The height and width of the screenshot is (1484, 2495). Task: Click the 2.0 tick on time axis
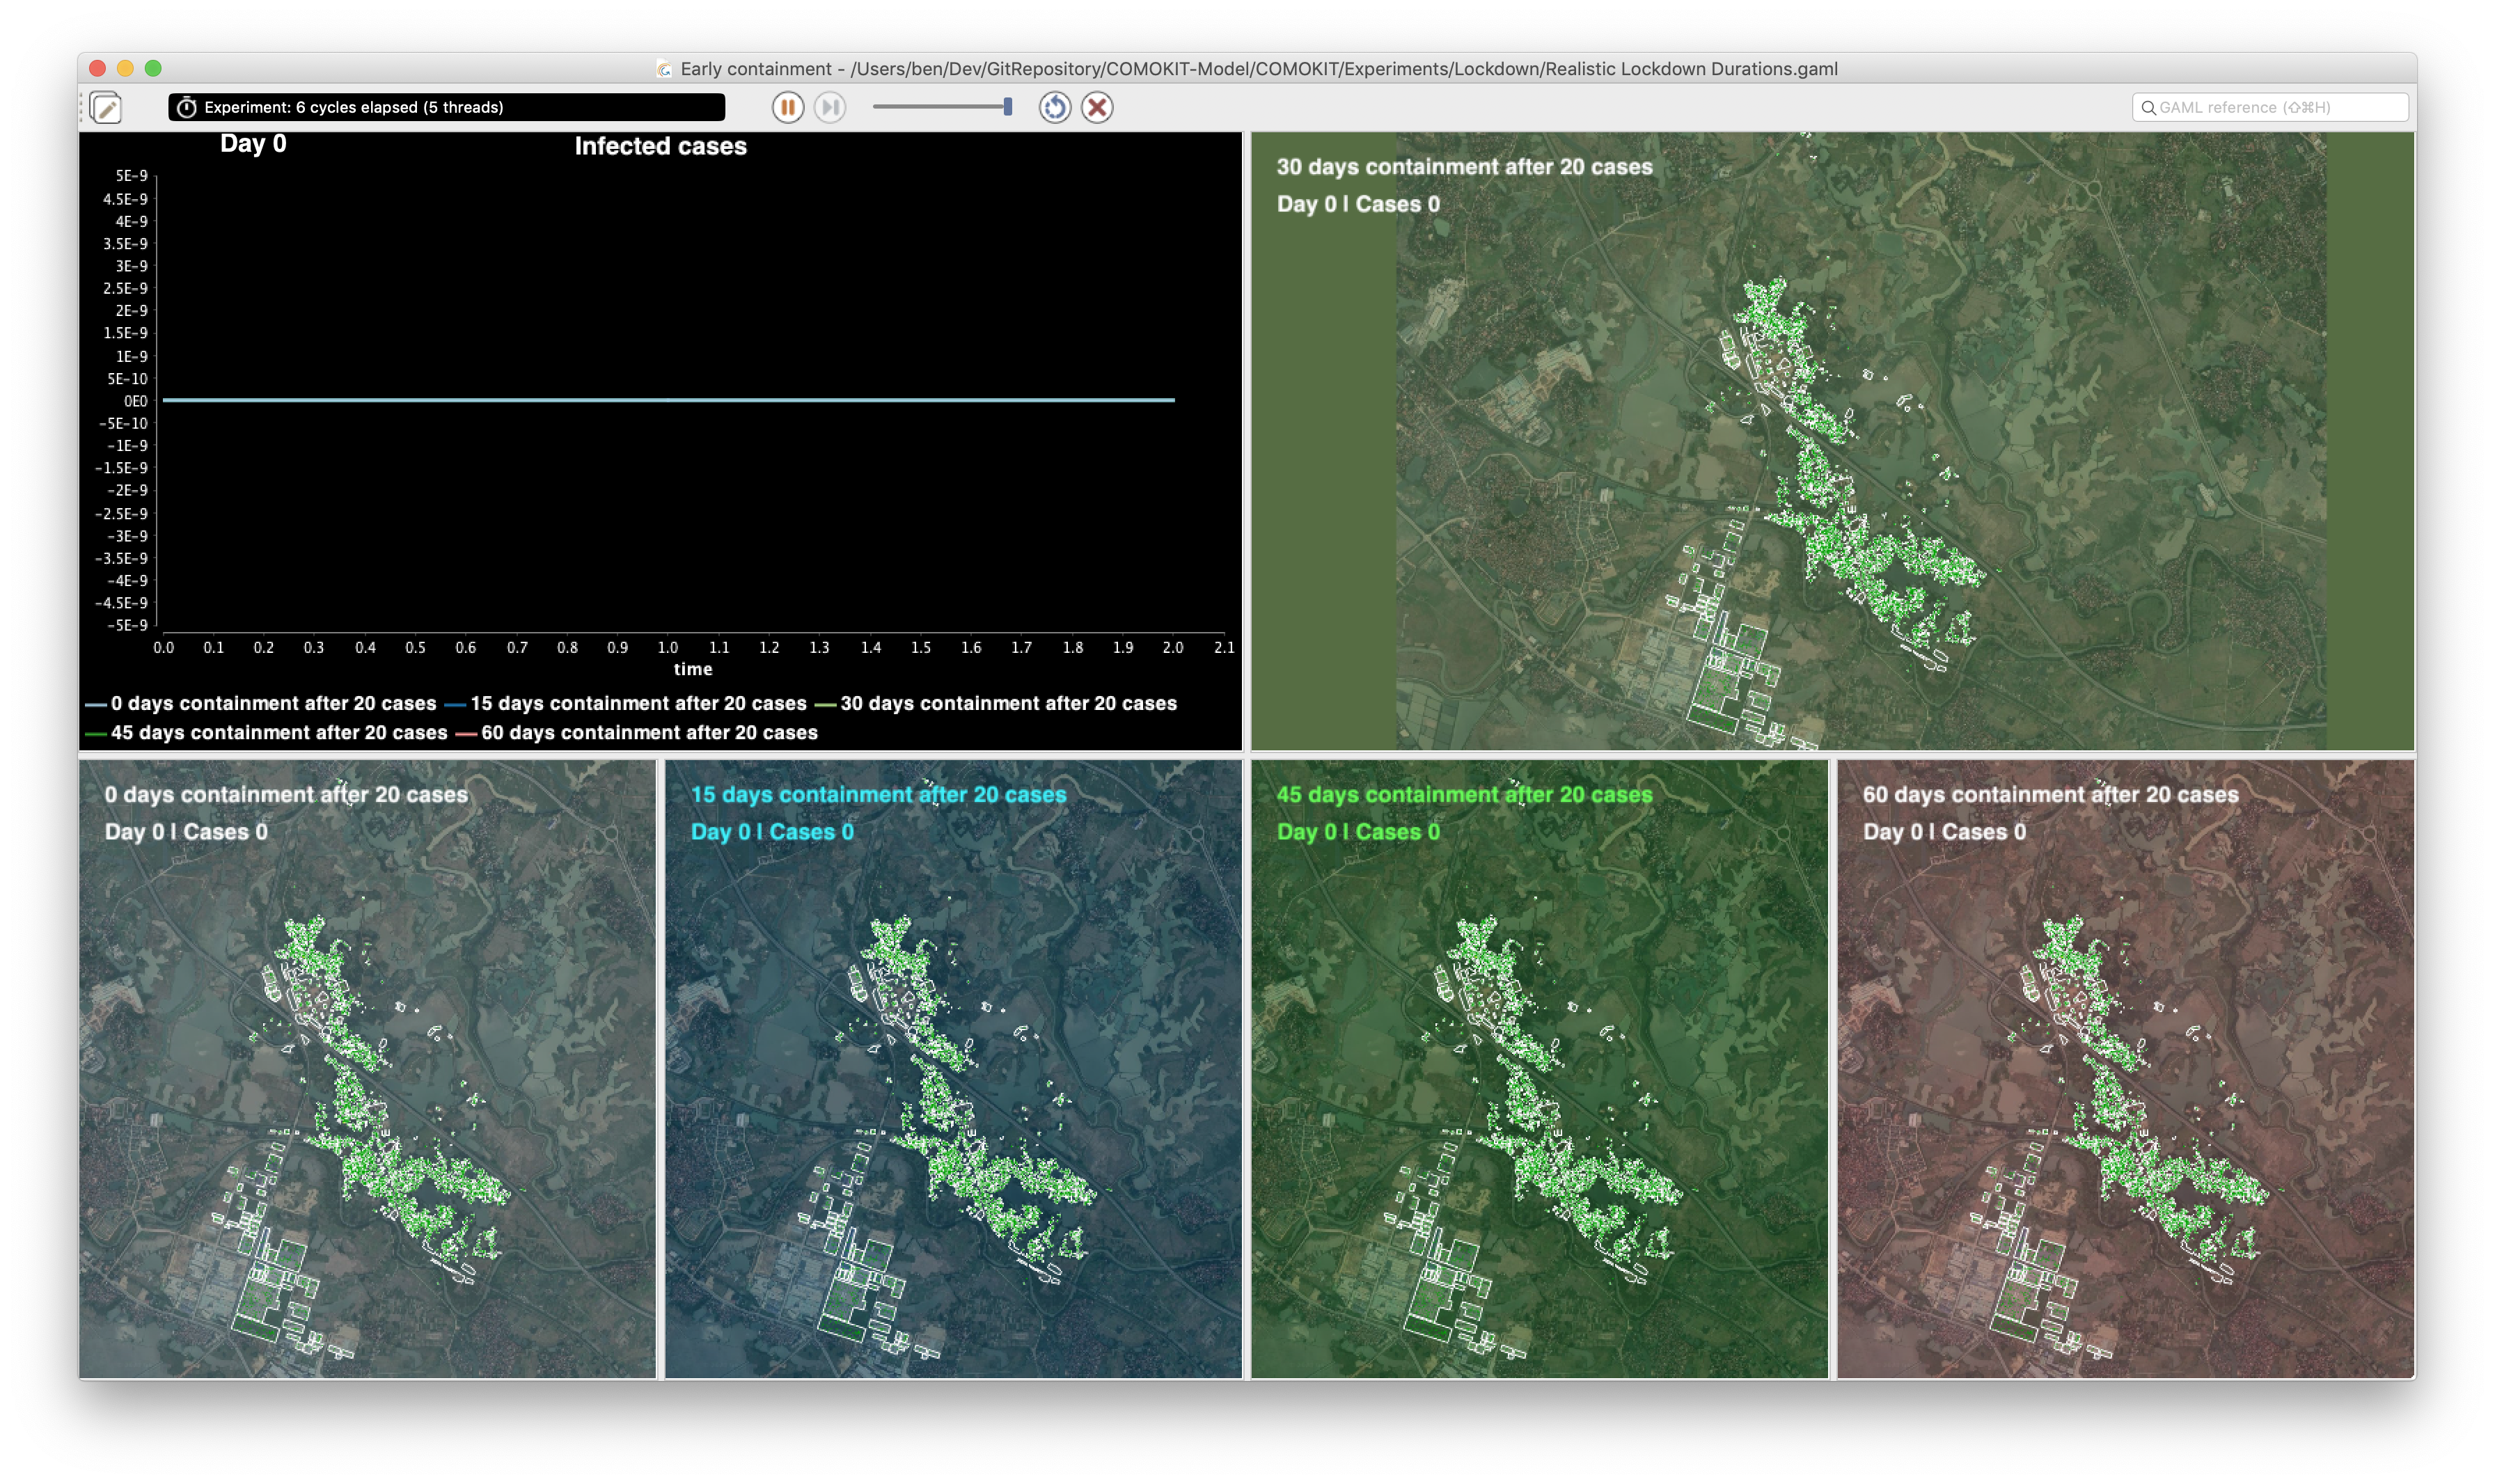point(1172,647)
